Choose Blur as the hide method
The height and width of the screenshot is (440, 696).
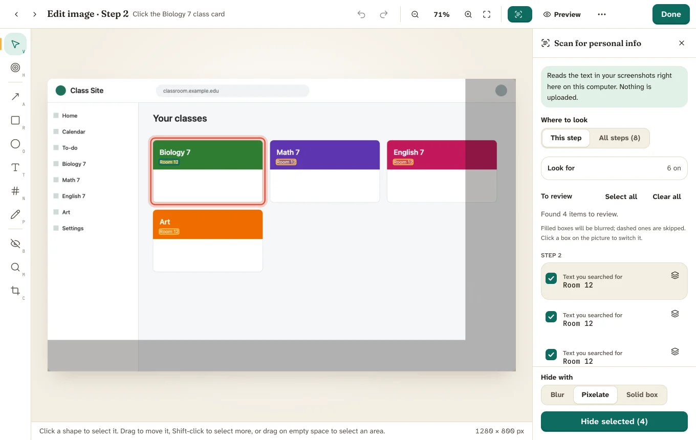coord(557,395)
